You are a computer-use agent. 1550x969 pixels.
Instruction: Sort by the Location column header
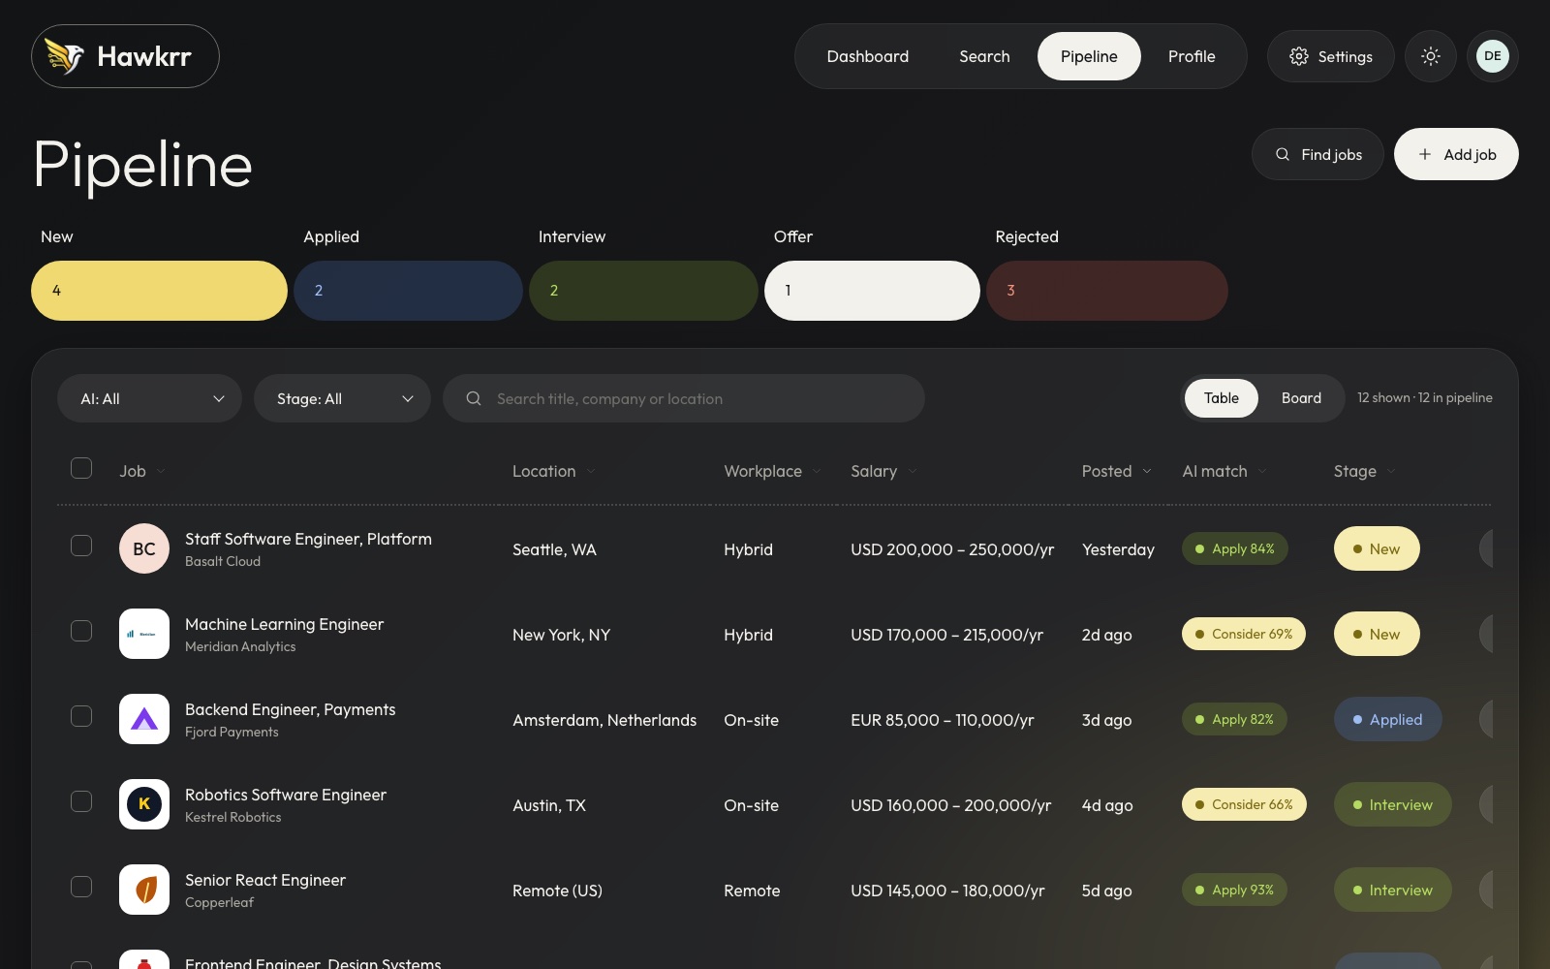(x=554, y=471)
